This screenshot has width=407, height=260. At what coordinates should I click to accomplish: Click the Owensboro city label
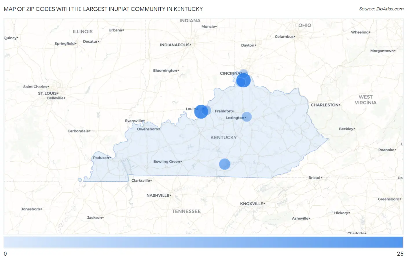148,129
